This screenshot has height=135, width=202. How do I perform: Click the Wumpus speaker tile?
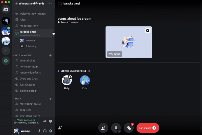click(129, 42)
